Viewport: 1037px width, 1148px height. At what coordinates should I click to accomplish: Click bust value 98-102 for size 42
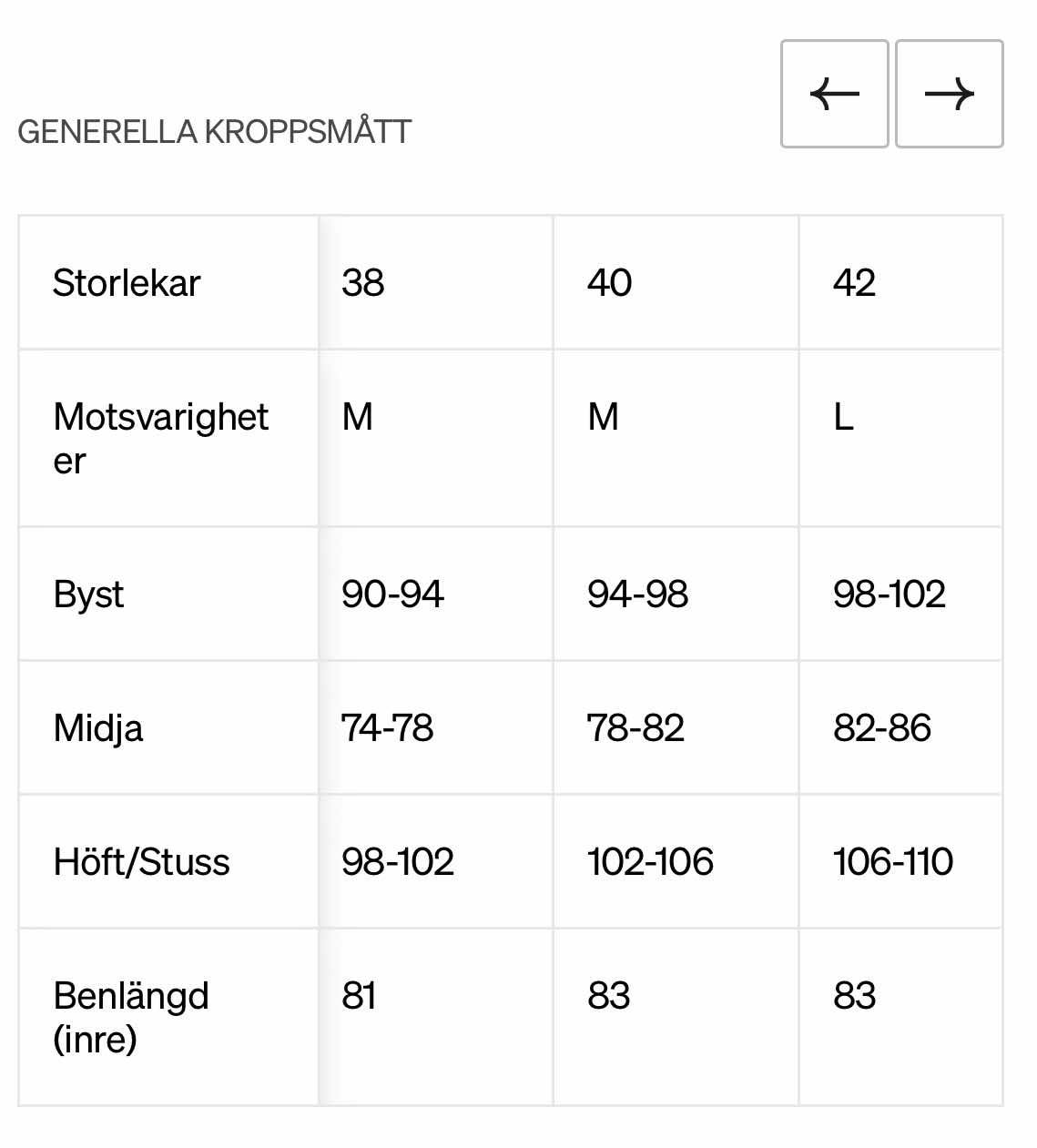coord(889,594)
